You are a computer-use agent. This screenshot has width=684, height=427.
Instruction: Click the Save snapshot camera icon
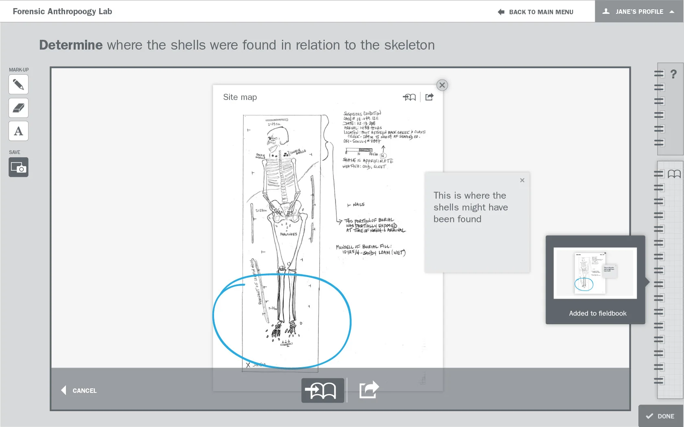click(x=18, y=167)
